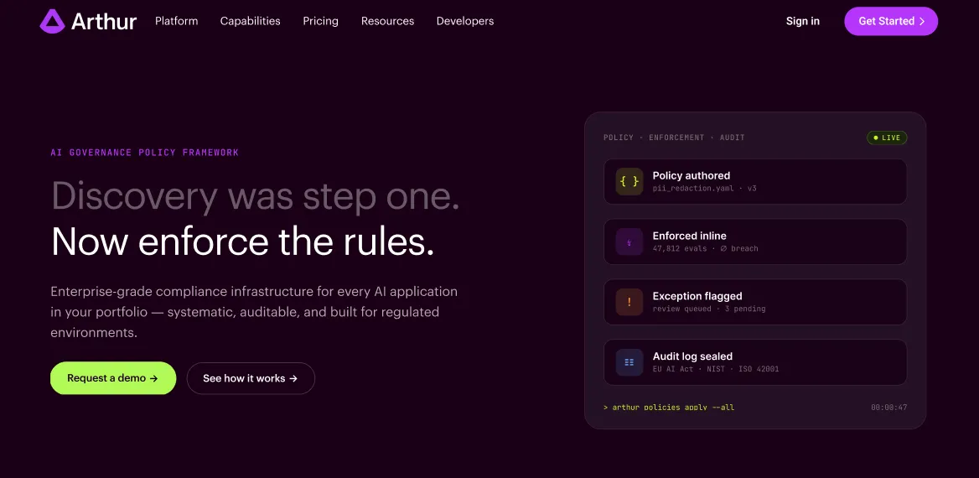
Task: Click the Arthur wordmark text
Action: coord(104,21)
